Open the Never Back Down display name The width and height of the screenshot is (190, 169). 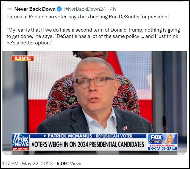(35, 9)
